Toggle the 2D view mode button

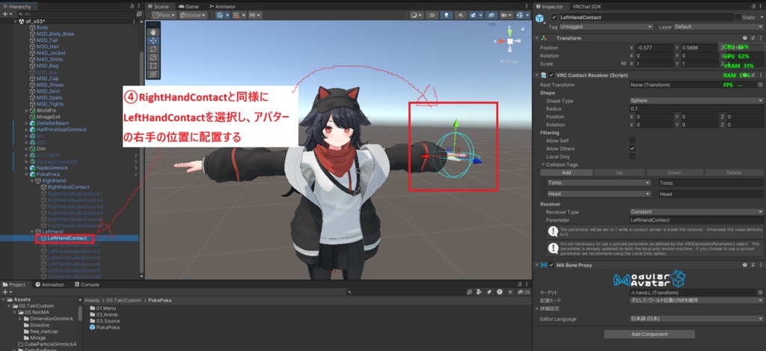(x=432, y=15)
